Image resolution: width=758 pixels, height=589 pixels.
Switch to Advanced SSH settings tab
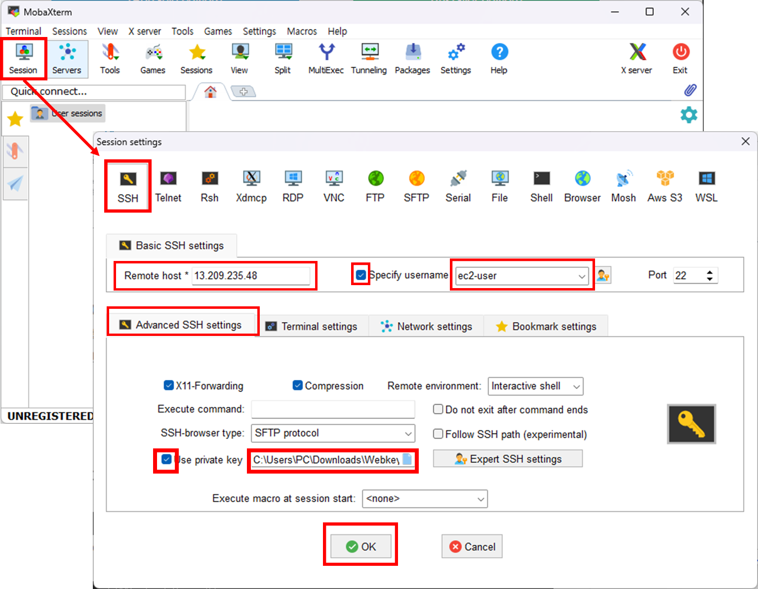(x=182, y=325)
